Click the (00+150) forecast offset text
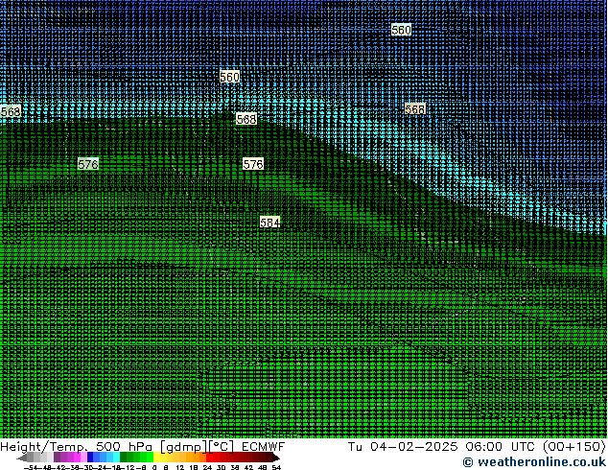This screenshot has width=608, height=470. click(x=574, y=447)
